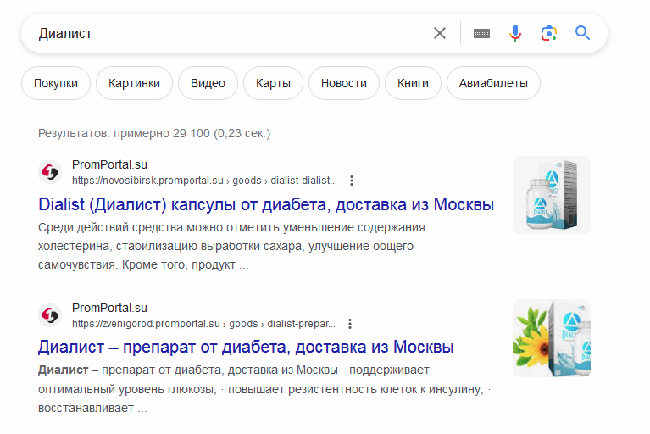Select the Книги filter
Image resolution: width=650 pixels, height=434 pixels.
413,83
